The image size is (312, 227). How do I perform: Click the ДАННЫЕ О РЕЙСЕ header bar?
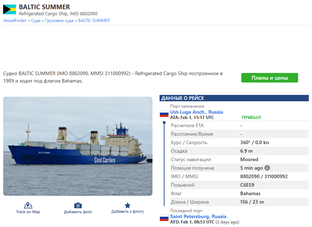234,98
